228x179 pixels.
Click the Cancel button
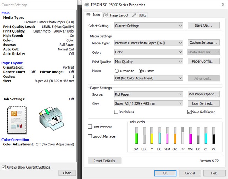coord(190,173)
